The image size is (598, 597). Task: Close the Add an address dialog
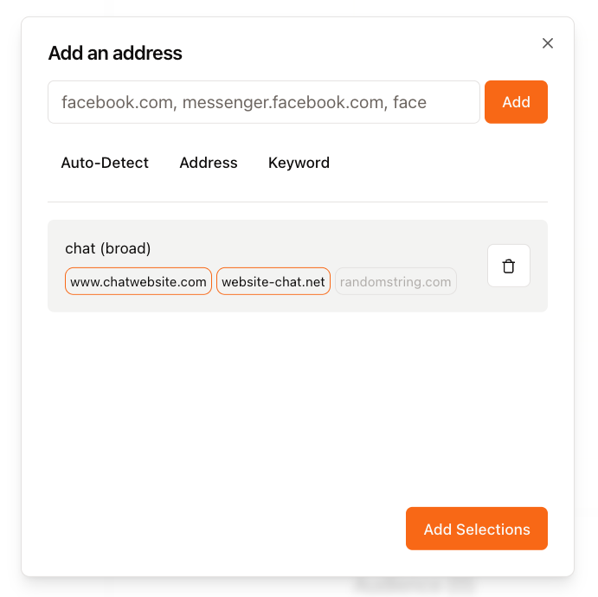click(x=547, y=43)
